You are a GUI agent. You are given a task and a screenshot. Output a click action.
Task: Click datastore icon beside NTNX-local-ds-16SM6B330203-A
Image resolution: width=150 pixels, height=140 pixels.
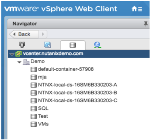point(34,85)
